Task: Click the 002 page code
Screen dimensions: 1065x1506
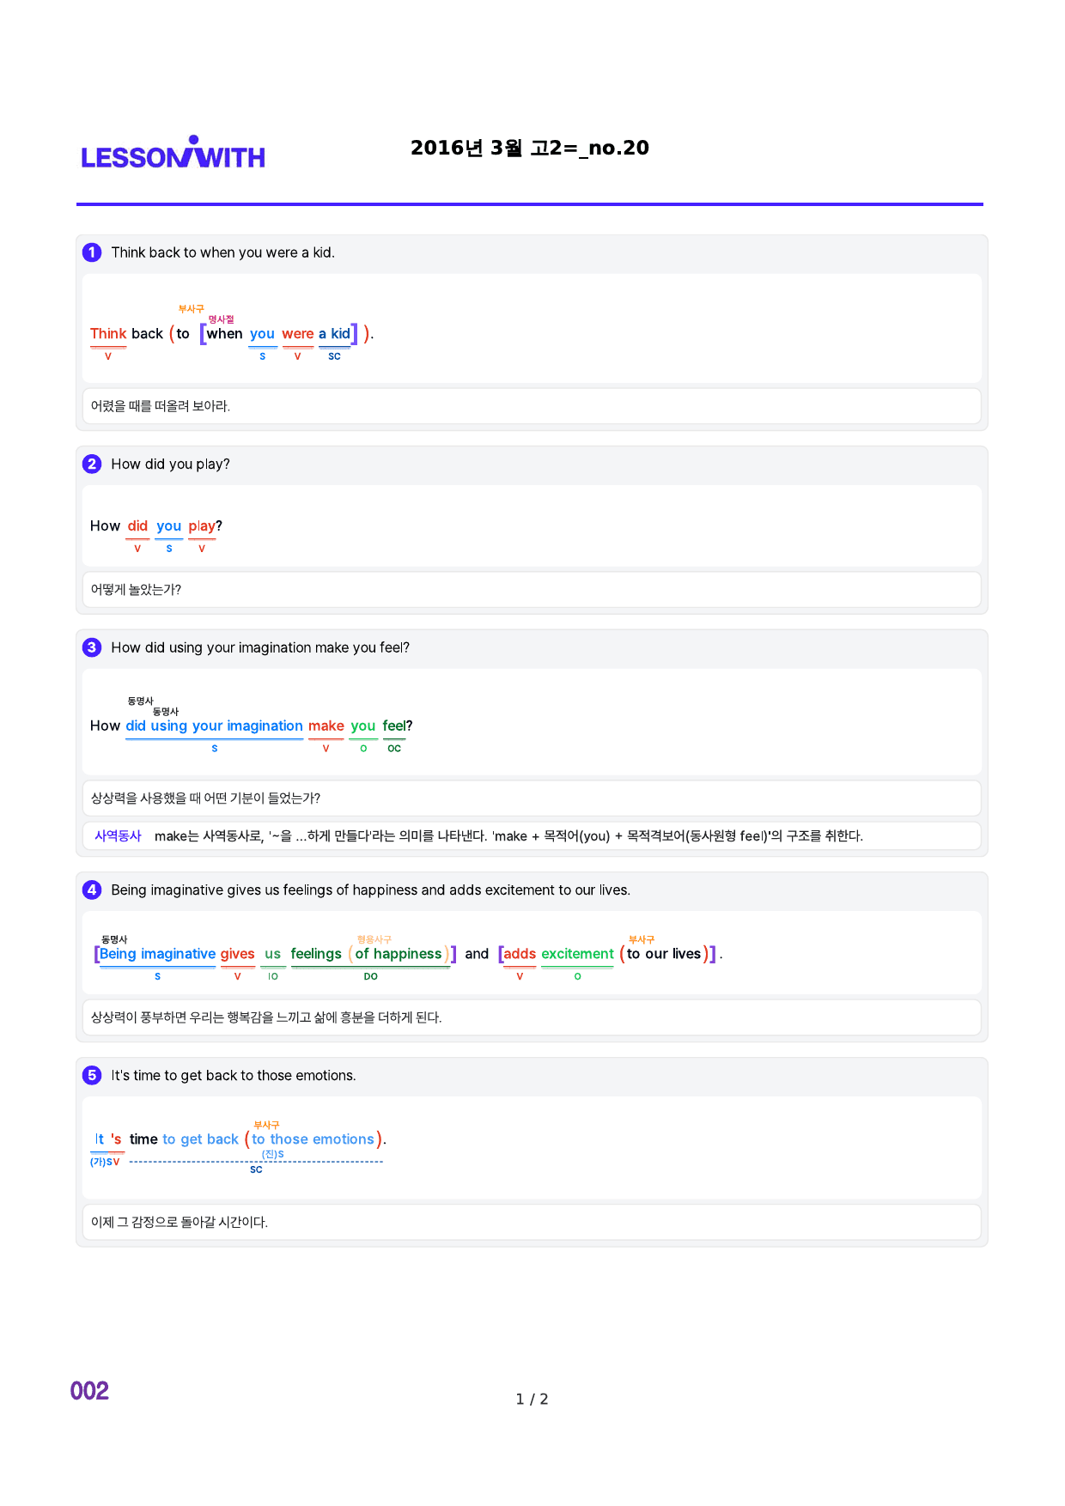Action: pos(89,1391)
